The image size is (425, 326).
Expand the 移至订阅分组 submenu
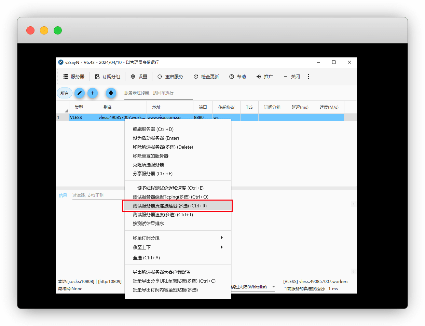click(178, 238)
